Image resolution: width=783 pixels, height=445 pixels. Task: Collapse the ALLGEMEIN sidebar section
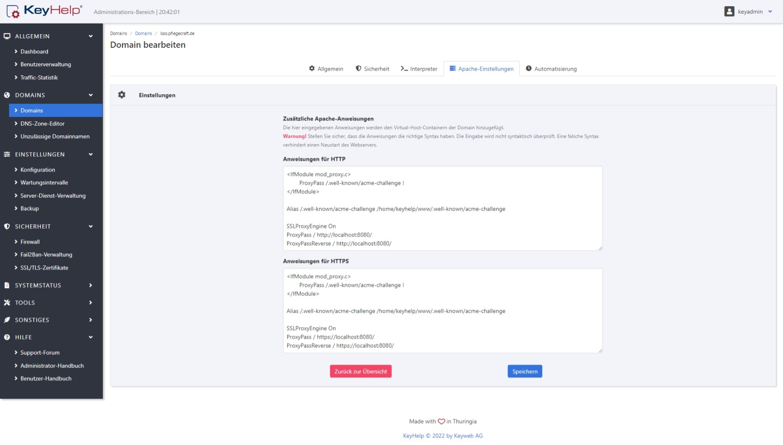(x=91, y=36)
